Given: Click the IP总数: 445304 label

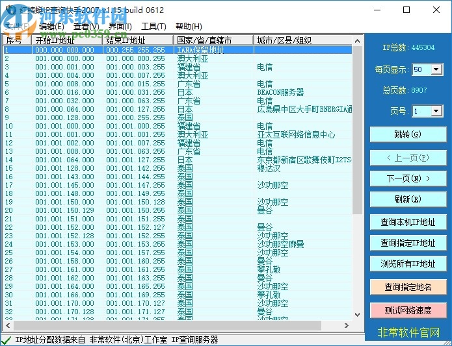Looking at the screenshot, I should [x=408, y=47].
